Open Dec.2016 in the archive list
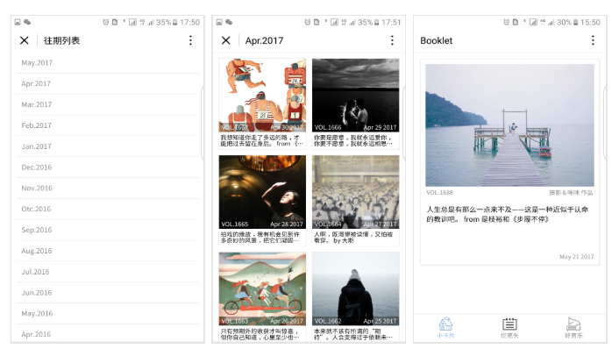 pos(107,167)
